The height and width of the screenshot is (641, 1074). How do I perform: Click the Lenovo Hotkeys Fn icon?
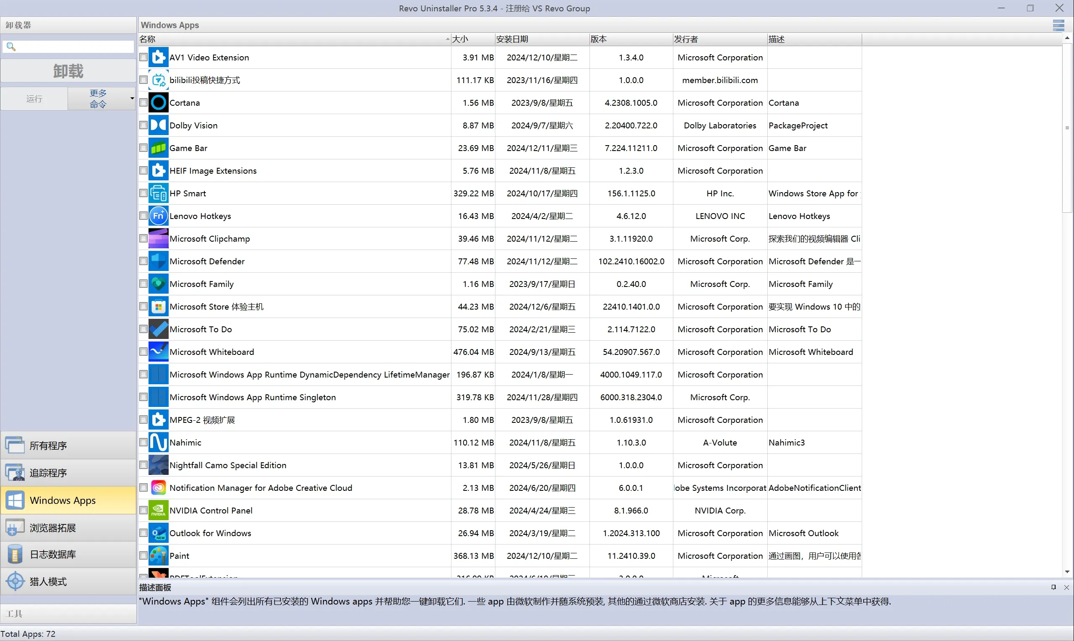pyautogui.click(x=158, y=216)
